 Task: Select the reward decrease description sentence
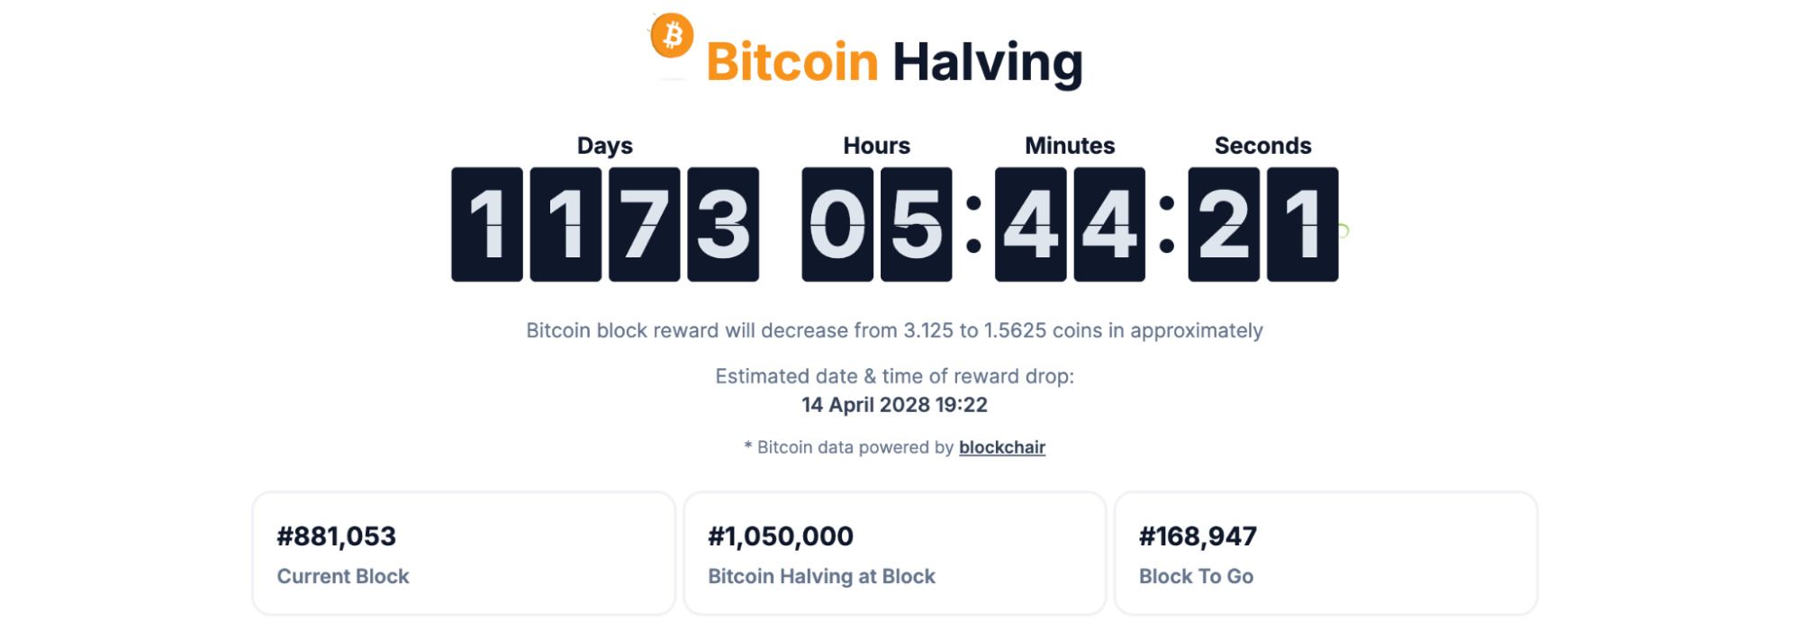point(894,331)
